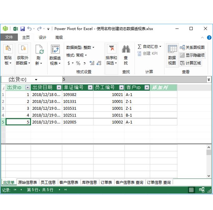Open the 员工信息 sheet tab
Screen dimensions: 213x210
pyautogui.click(x=48, y=182)
